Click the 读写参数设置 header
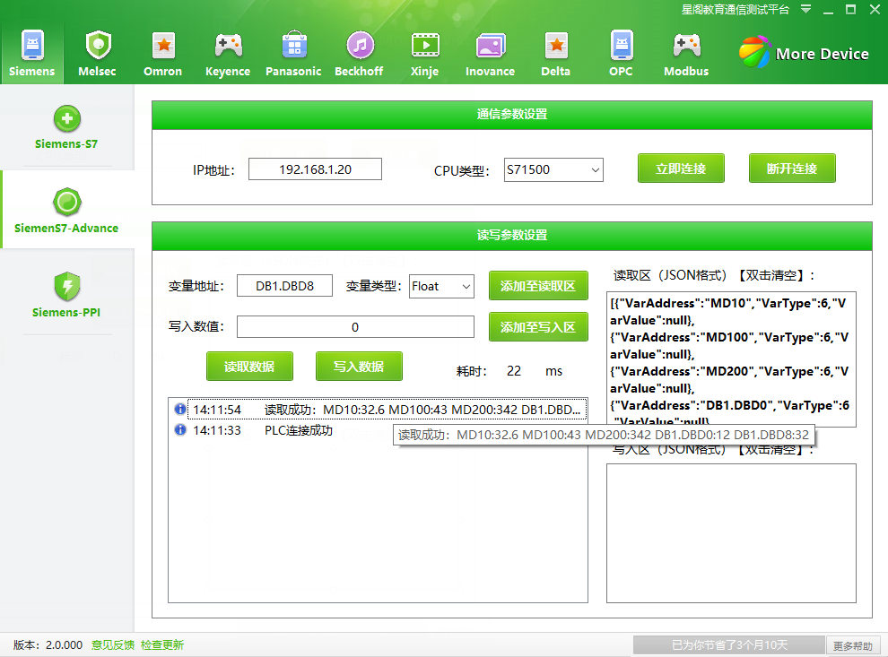The image size is (888, 657). [512, 236]
